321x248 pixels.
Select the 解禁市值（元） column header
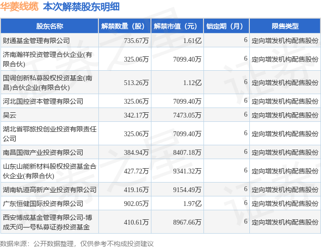[177, 26]
